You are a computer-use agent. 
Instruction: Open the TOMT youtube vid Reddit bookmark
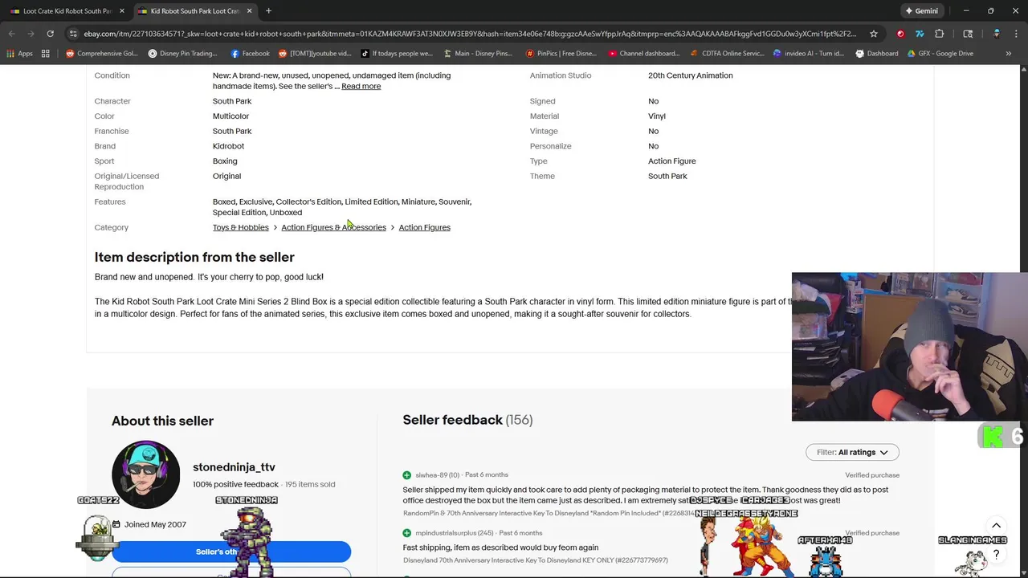pos(315,54)
